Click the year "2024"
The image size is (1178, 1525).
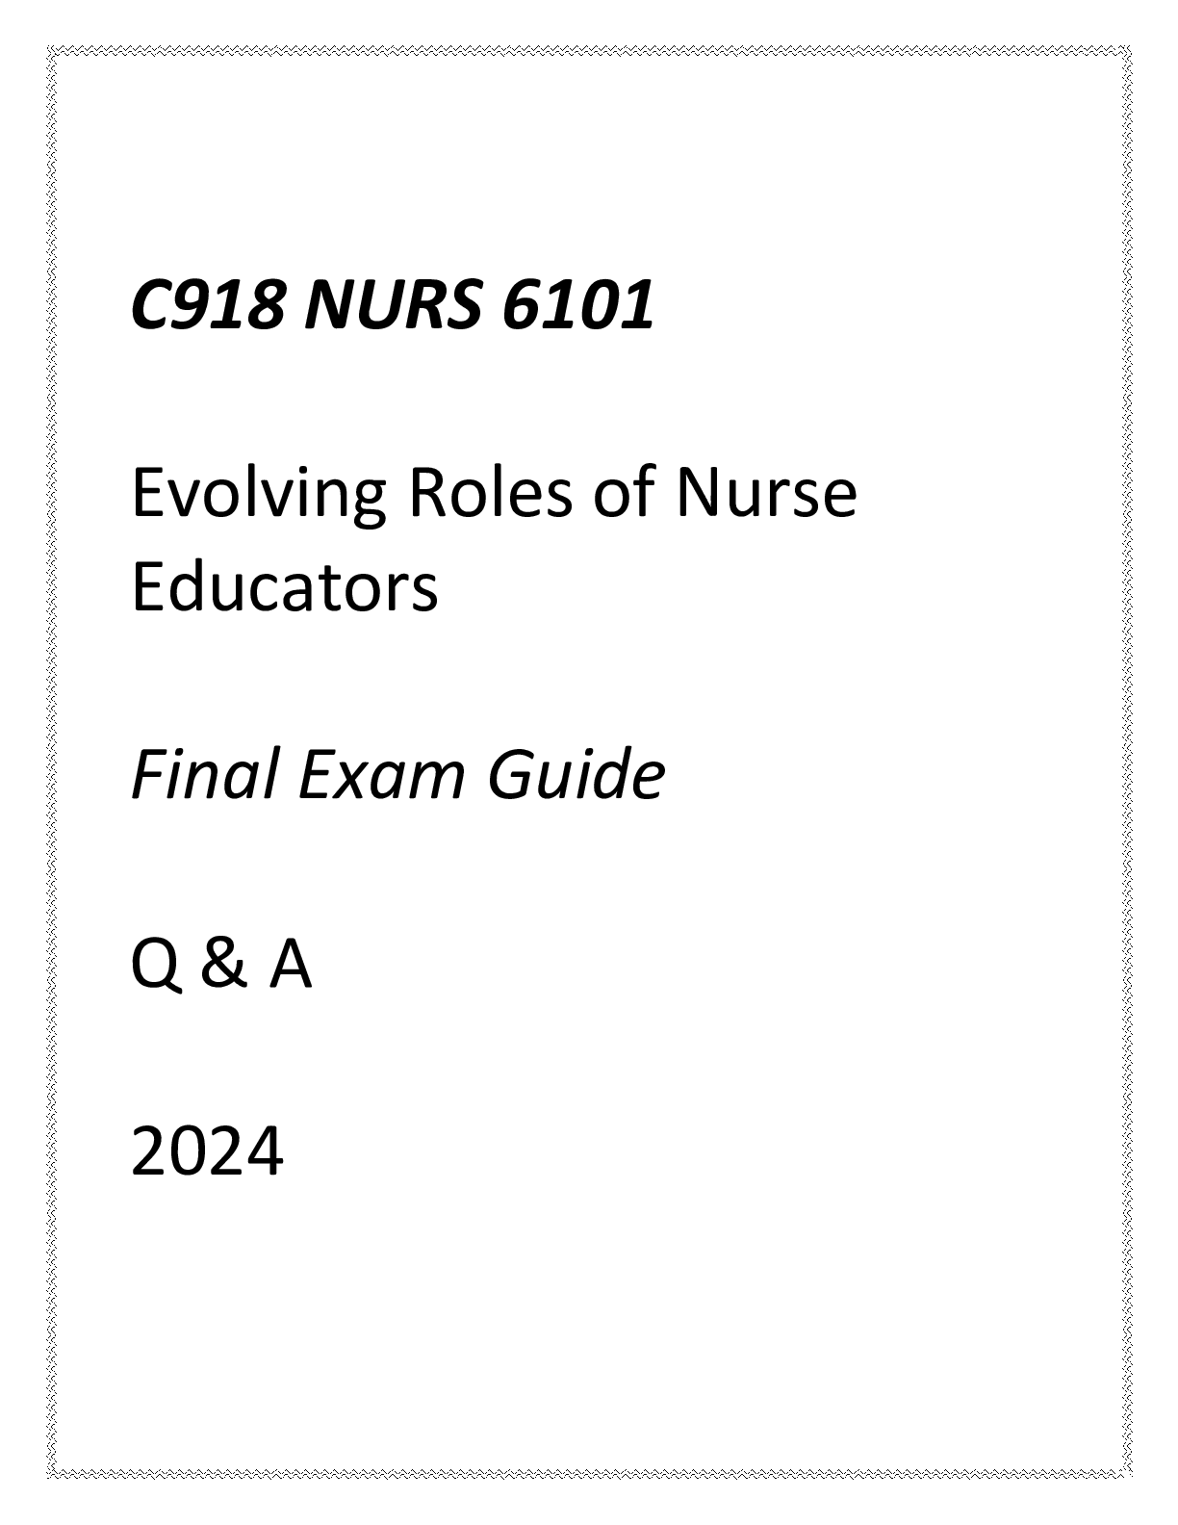click(207, 1152)
